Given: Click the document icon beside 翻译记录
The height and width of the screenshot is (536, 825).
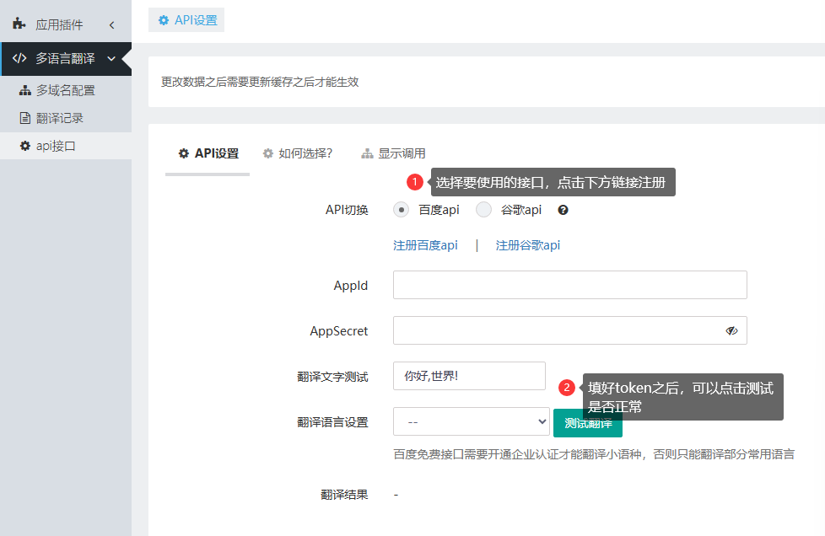Looking at the screenshot, I should pos(24,118).
